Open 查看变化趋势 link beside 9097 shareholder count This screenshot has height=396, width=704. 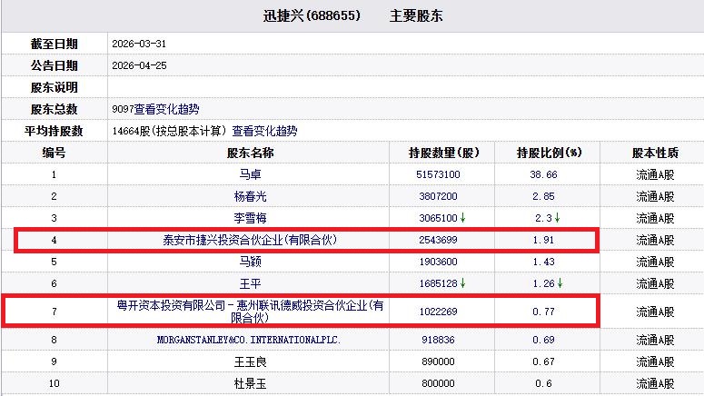coord(166,109)
